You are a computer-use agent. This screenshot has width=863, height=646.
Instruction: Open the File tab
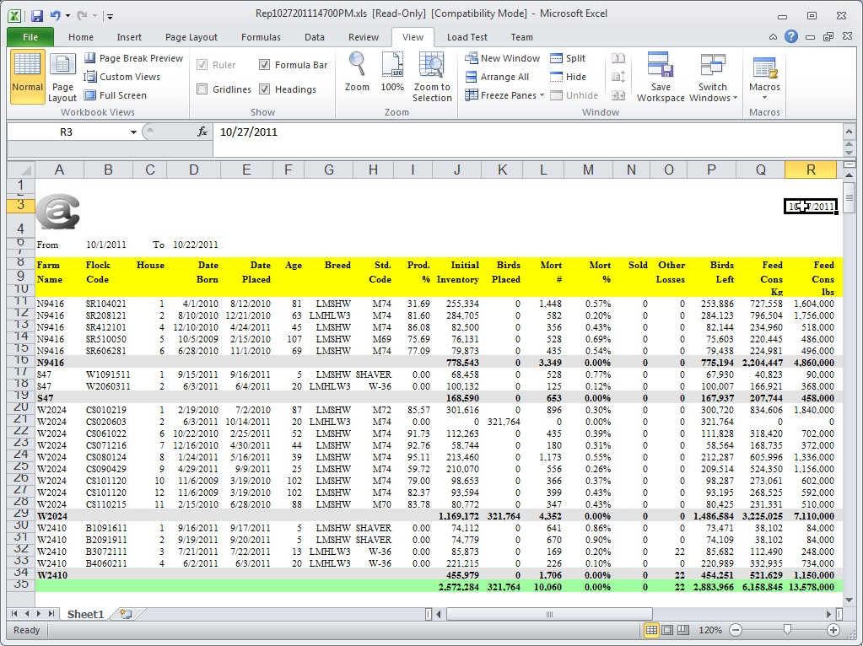click(x=30, y=37)
